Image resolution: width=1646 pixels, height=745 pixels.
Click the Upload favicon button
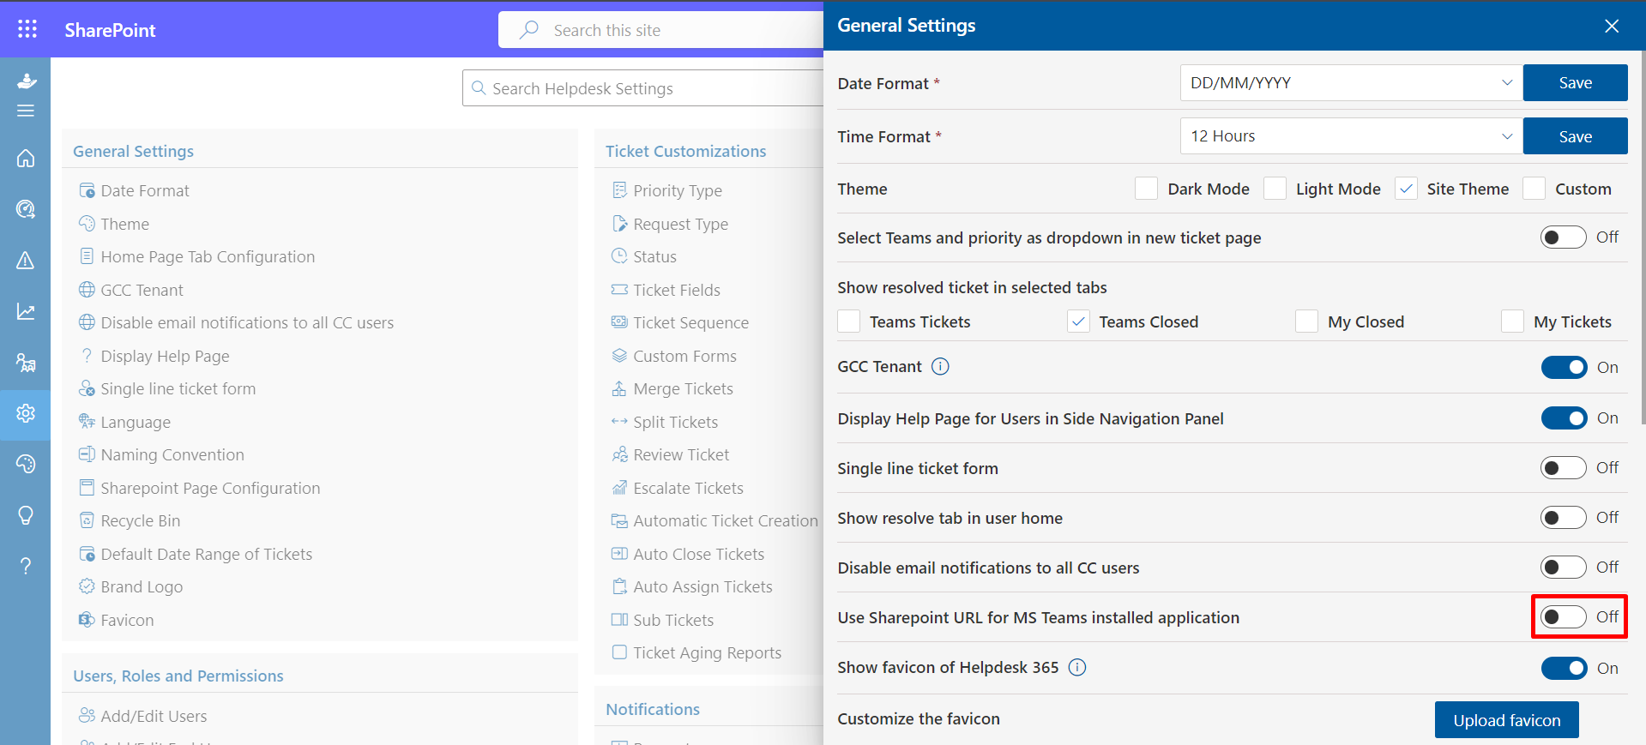[1506, 720]
